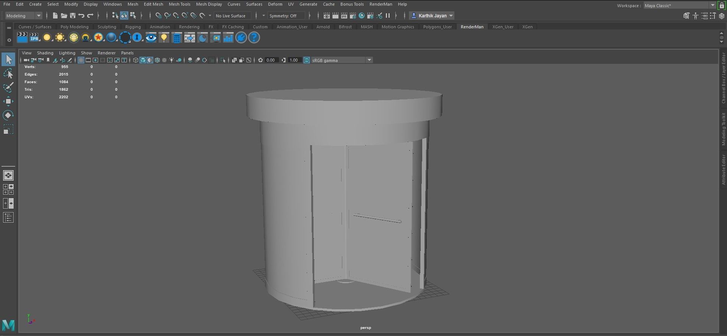Open the Edit Mesh menu
727x336 pixels.
pyautogui.click(x=153, y=4)
